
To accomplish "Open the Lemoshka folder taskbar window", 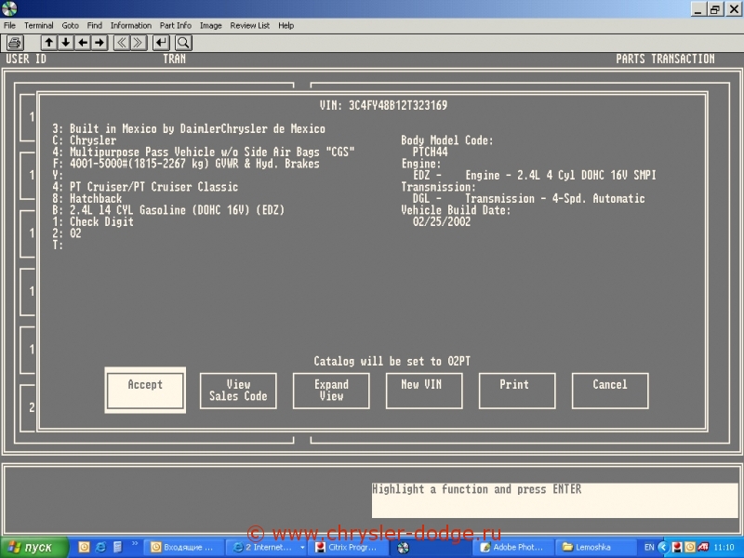I will (x=595, y=548).
